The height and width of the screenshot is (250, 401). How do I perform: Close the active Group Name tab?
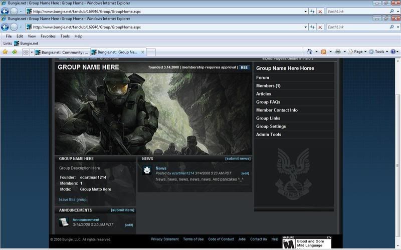pos(142,52)
